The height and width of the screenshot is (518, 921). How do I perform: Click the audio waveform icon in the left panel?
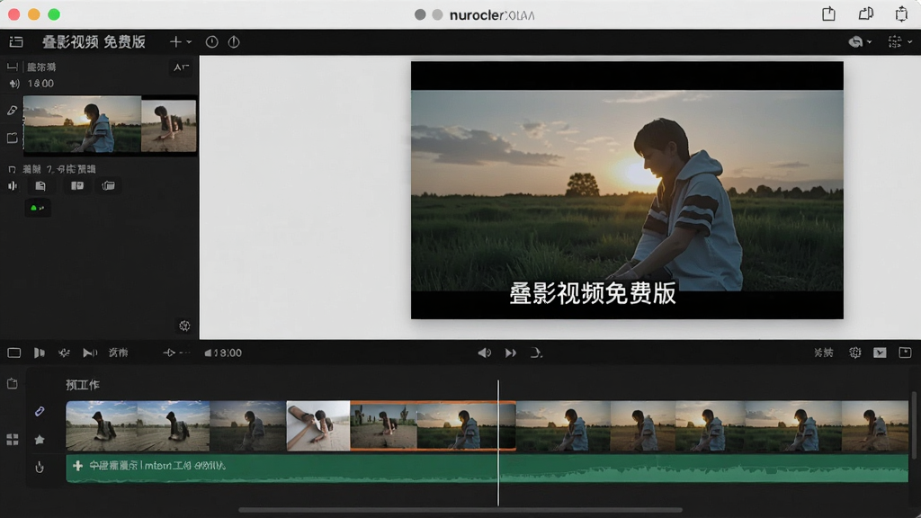pyautogui.click(x=13, y=186)
